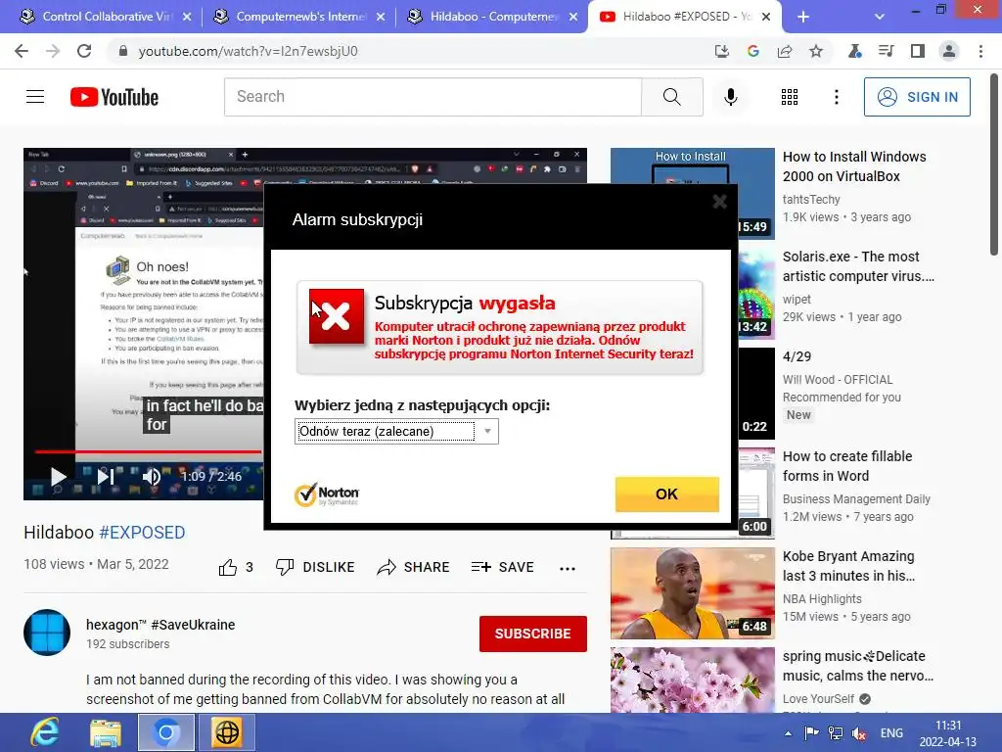Image resolution: width=1002 pixels, height=752 pixels.
Task: Open the #EXPOSED hashtag link
Action: (142, 532)
